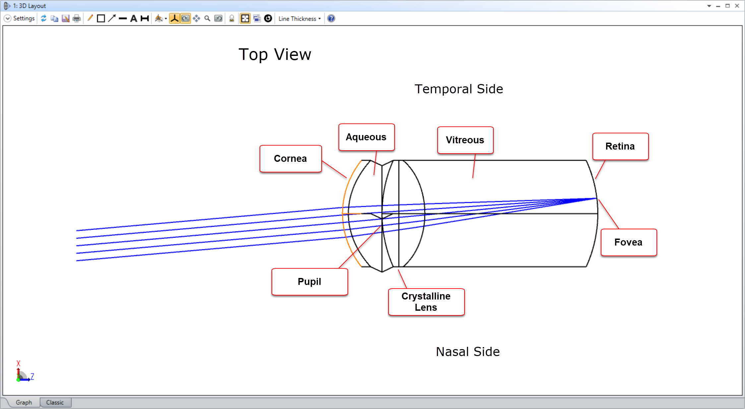Image resolution: width=745 pixels, height=409 pixels.
Task: Save the layout graphic to file
Action: 66,19
